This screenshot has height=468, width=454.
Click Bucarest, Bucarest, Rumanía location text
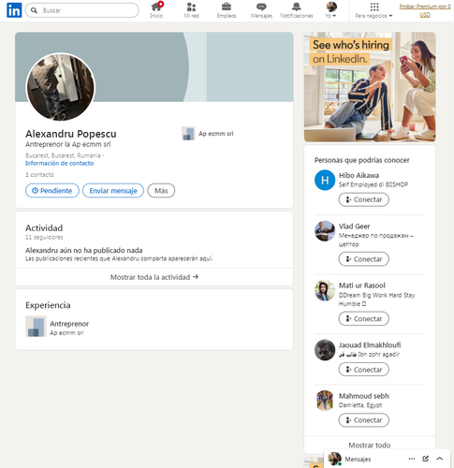(63, 155)
